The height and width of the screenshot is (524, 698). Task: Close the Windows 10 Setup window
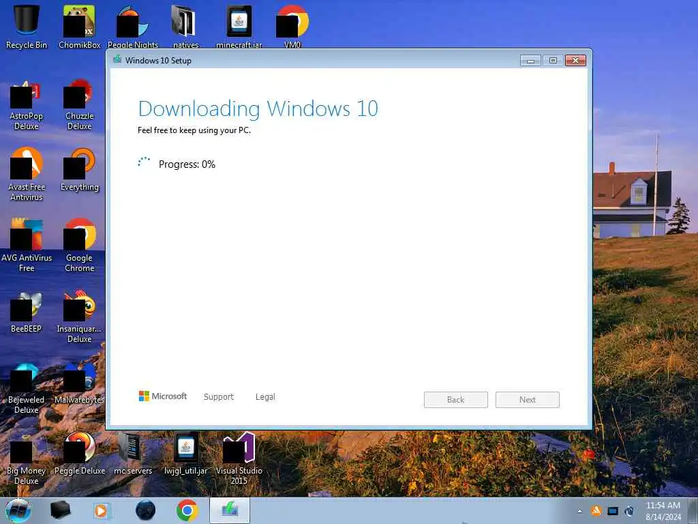[575, 60]
